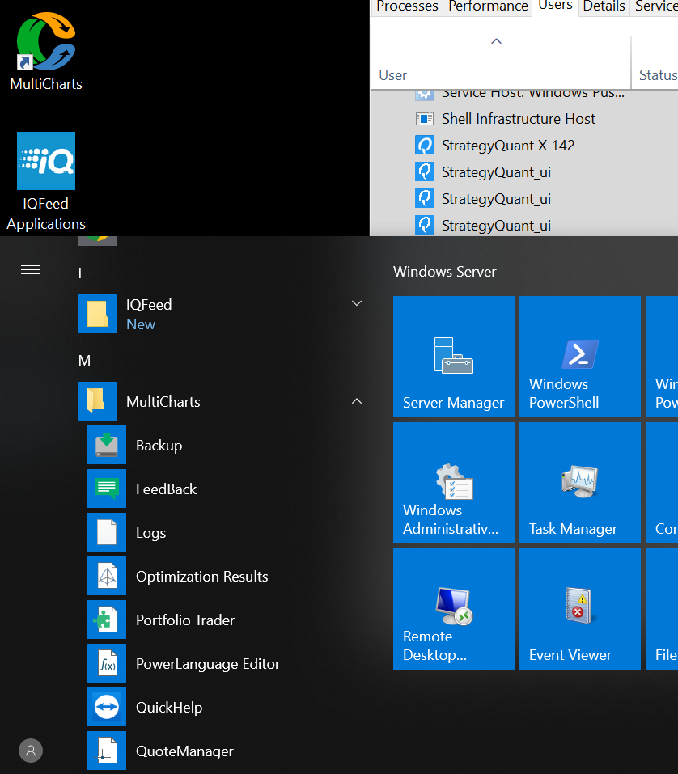
Task: Switch to the Performance tab
Action: (488, 6)
